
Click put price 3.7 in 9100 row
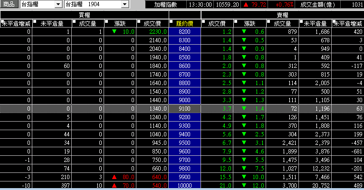227,109
